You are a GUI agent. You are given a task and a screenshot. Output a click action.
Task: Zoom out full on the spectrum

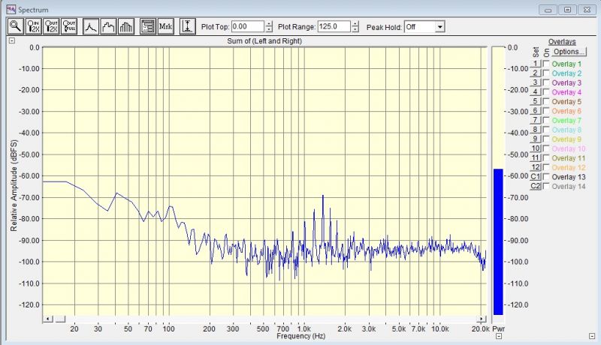tap(69, 26)
